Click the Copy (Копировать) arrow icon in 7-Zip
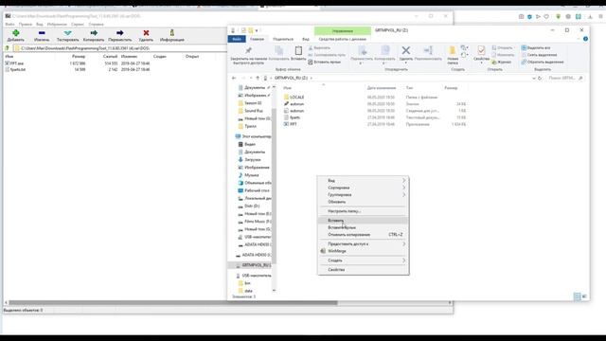 click(x=94, y=33)
